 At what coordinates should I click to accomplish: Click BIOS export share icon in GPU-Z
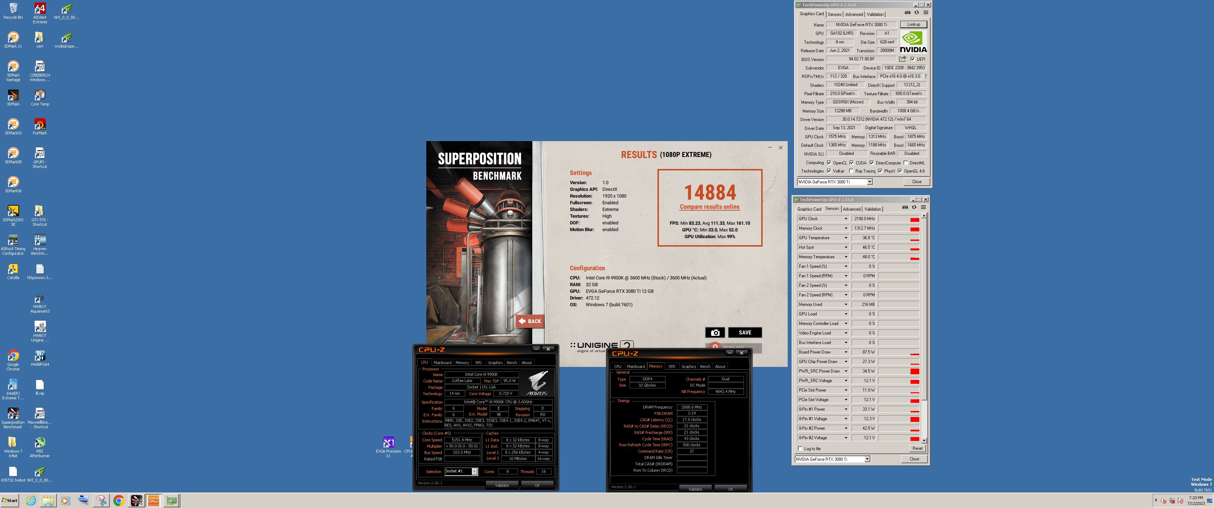coord(902,59)
